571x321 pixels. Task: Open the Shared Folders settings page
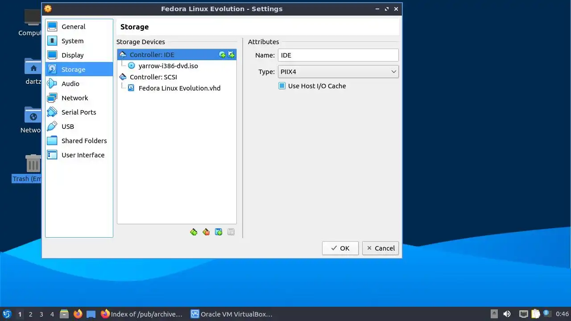(x=79, y=141)
